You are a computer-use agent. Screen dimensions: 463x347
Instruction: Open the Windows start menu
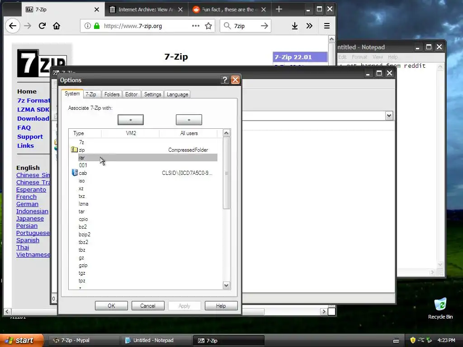(22, 340)
